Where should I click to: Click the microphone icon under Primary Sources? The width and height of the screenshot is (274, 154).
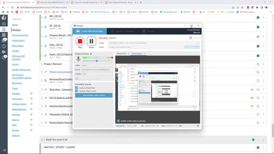[x=78, y=60]
